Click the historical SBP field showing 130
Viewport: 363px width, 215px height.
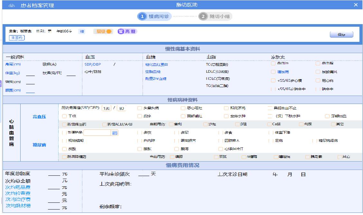click(x=107, y=108)
